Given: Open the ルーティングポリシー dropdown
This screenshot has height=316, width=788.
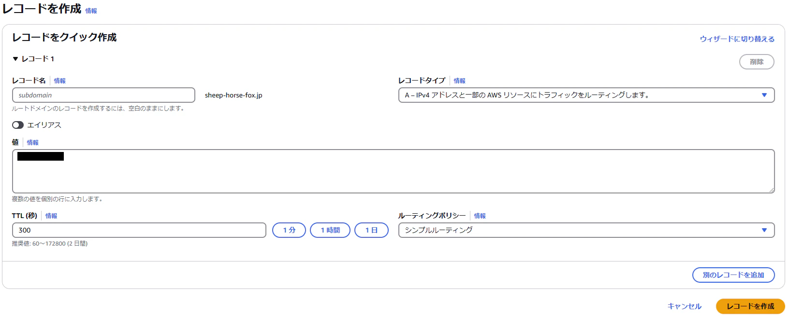Looking at the screenshot, I should [x=586, y=230].
